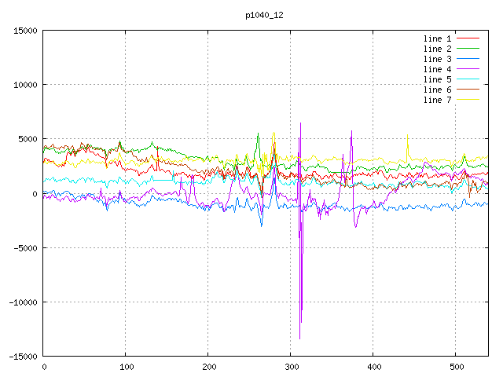Click the red line sample beside line 1

[468, 38]
